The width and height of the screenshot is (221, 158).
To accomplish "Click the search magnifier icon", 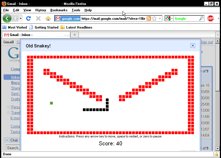I will click(201, 18).
